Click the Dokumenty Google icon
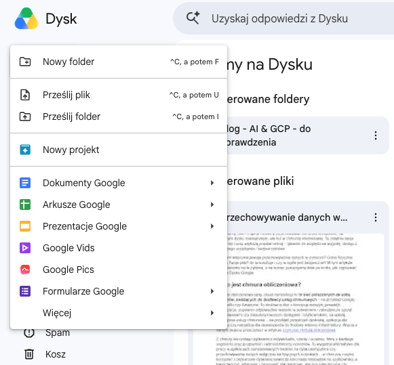394x365 pixels. tap(25, 183)
